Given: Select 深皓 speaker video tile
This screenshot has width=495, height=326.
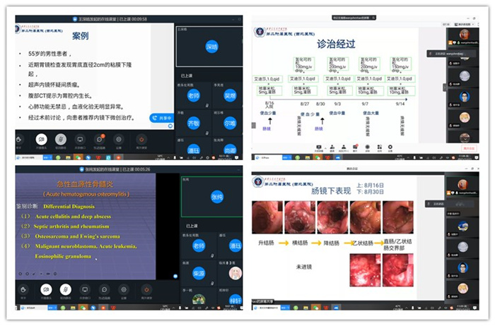Looking at the screenshot, I should coord(211,47).
